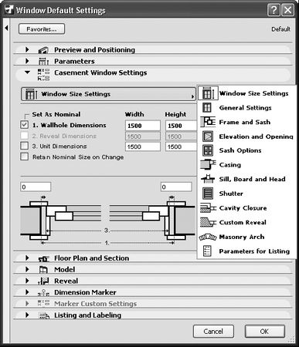The image size is (299, 347).
Task: Click the Sill, Board and Head icon
Action: (x=208, y=179)
